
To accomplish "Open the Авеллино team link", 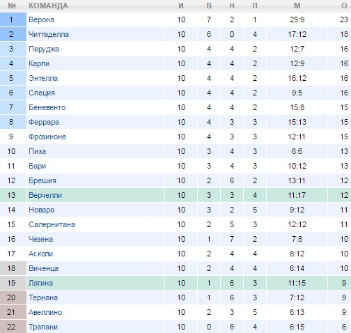I will 45,312.
